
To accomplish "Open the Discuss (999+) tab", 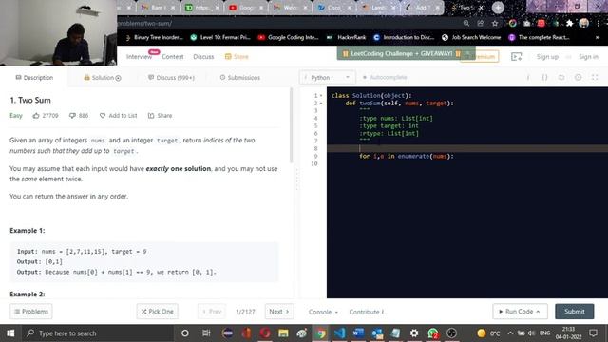I will click(171, 78).
